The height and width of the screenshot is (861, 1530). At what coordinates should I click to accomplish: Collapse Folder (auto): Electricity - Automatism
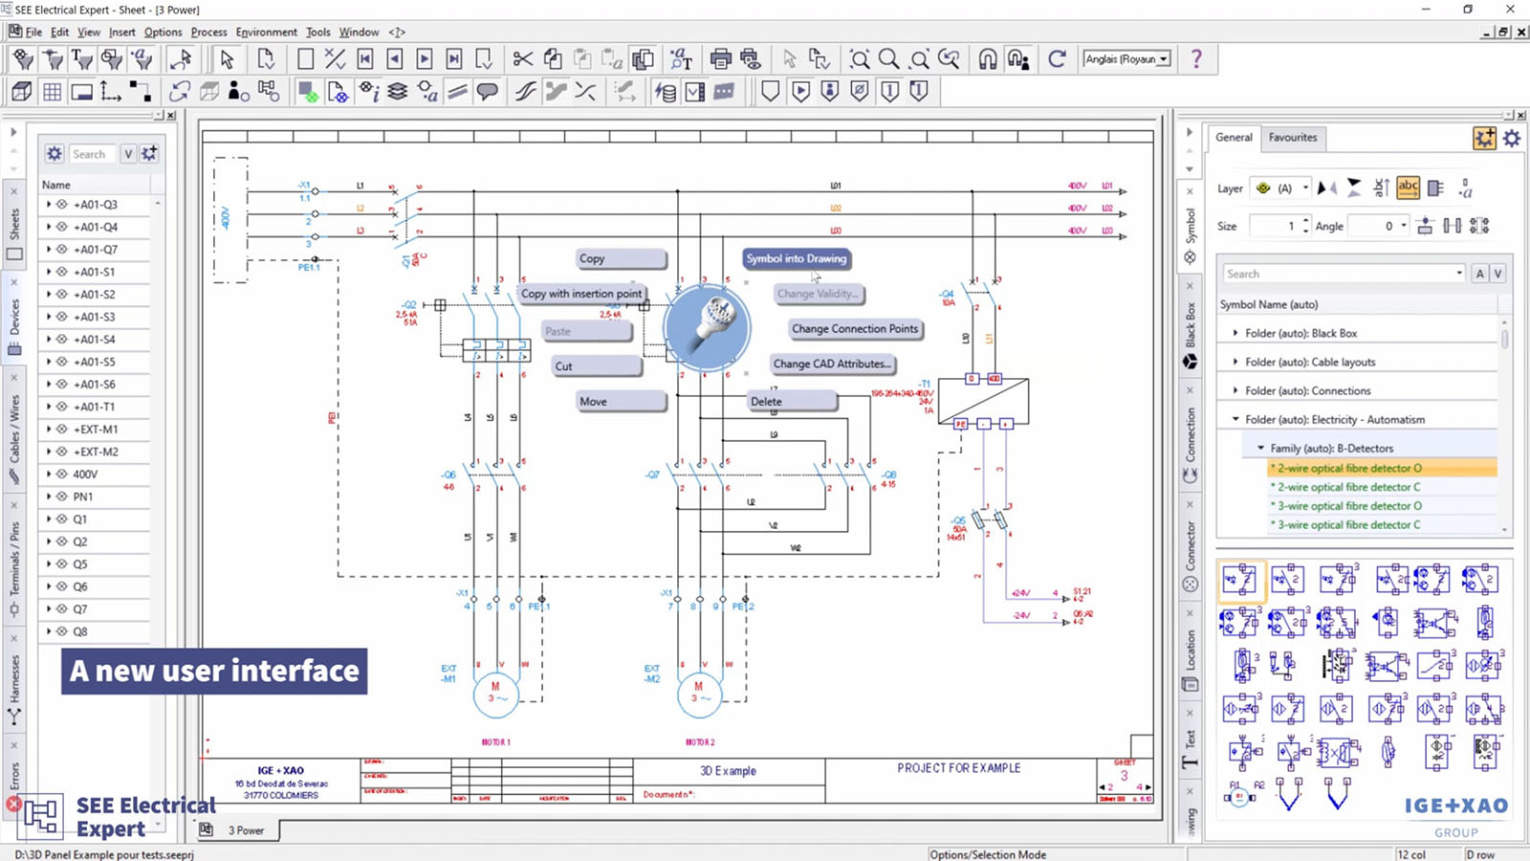(x=1235, y=419)
